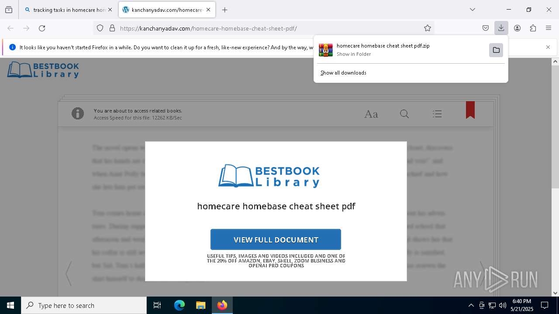This screenshot has width=559, height=314.
Task: Click Firefox icon on taskbar
Action: pos(222,305)
